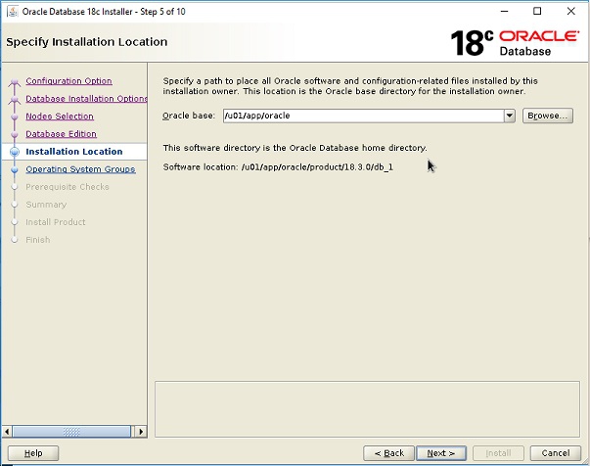Expand the Oracle base path dropdown
Screen dimensions: 590x466
[509, 116]
